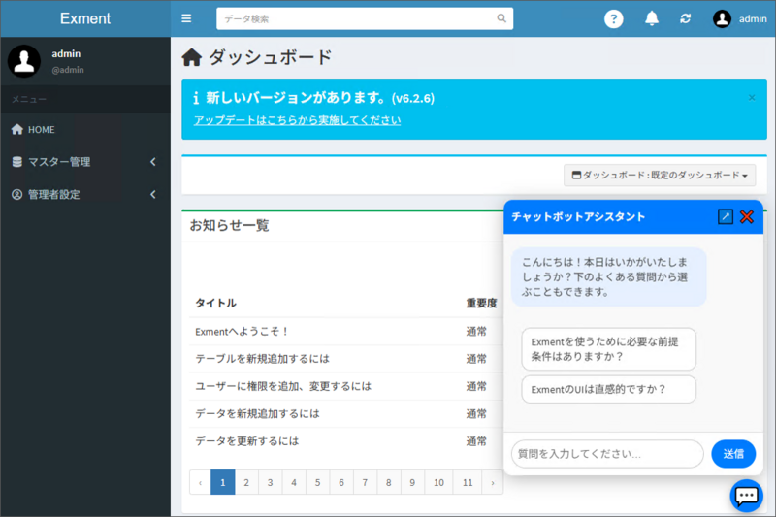Click the floating chat bubble icon
This screenshot has width=776, height=517.
[746, 496]
